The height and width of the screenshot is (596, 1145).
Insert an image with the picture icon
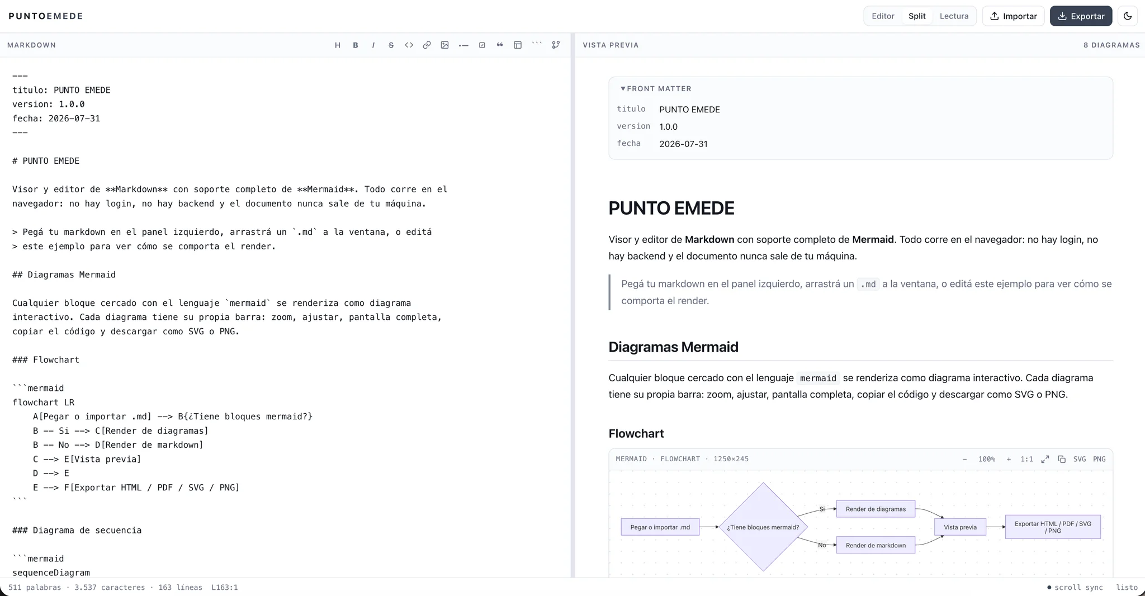point(444,45)
